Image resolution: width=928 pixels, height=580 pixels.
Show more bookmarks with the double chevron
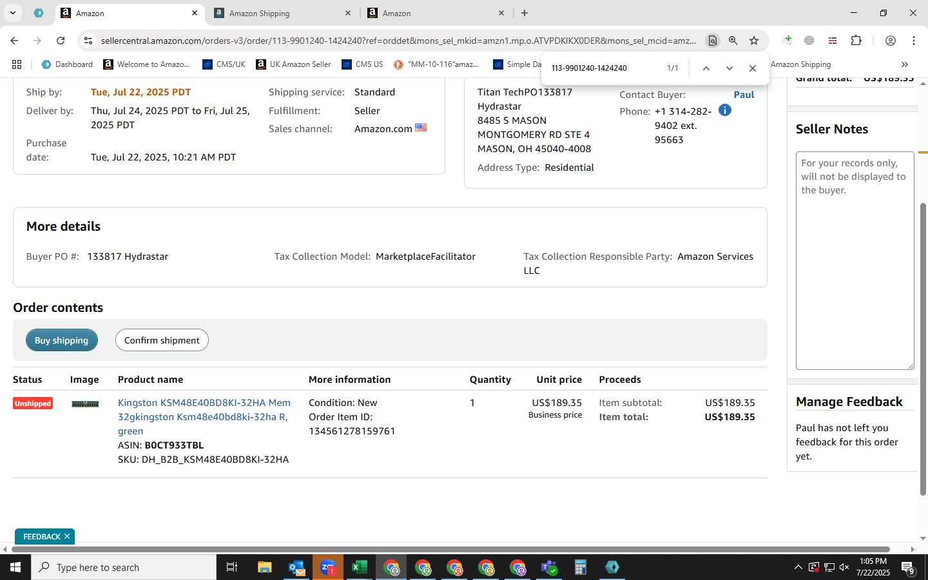point(905,64)
